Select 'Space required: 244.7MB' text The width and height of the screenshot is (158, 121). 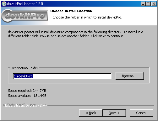click(27, 91)
